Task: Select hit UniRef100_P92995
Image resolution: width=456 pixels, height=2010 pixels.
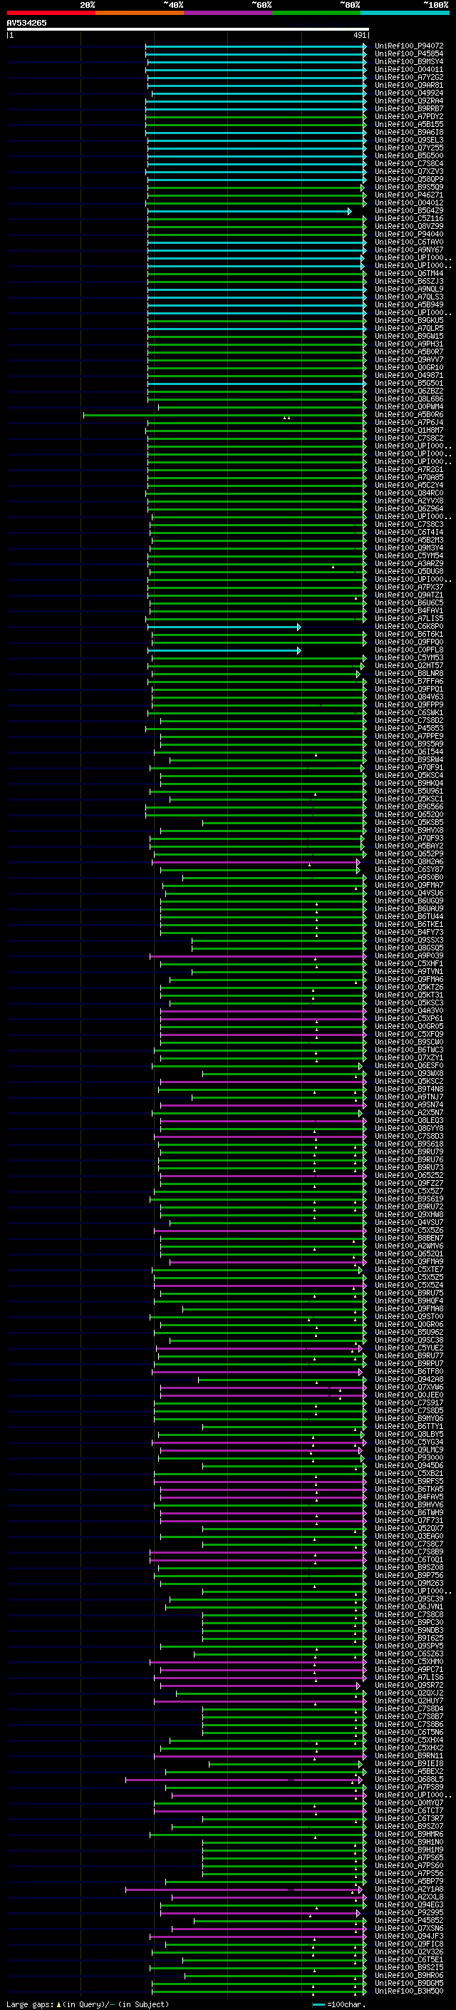Action: click(408, 1913)
